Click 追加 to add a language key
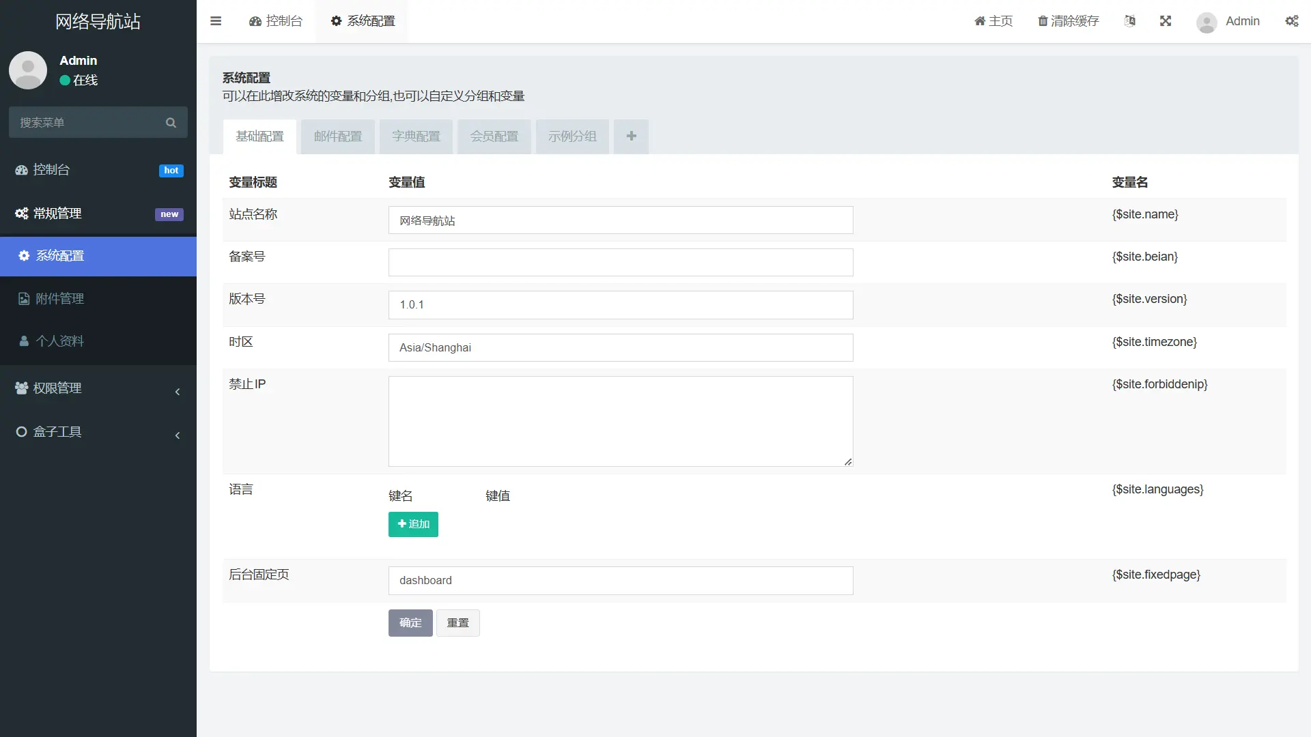This screenshot has width=1311, height=737. [x=412, y=524]
